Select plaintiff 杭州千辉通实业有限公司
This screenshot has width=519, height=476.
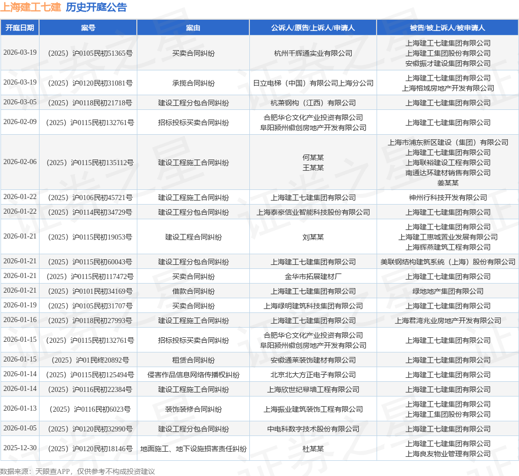[313, 53]
